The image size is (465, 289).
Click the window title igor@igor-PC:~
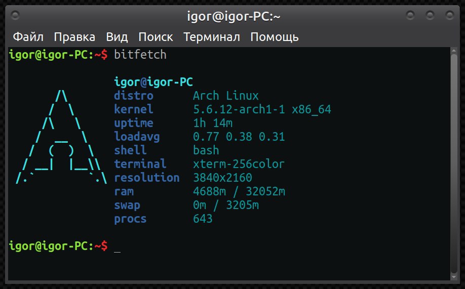point(234,17)
